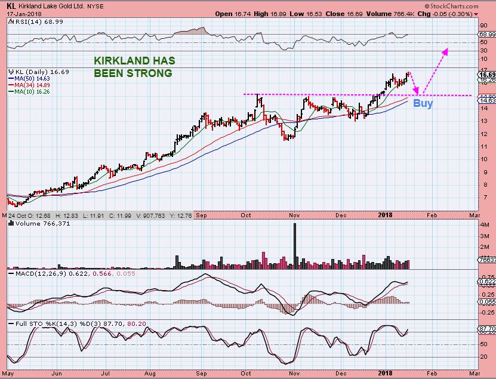The image size is (496, 379).
Task: Click the 0.622 MACD axis tag
Action: coord(488,282)
